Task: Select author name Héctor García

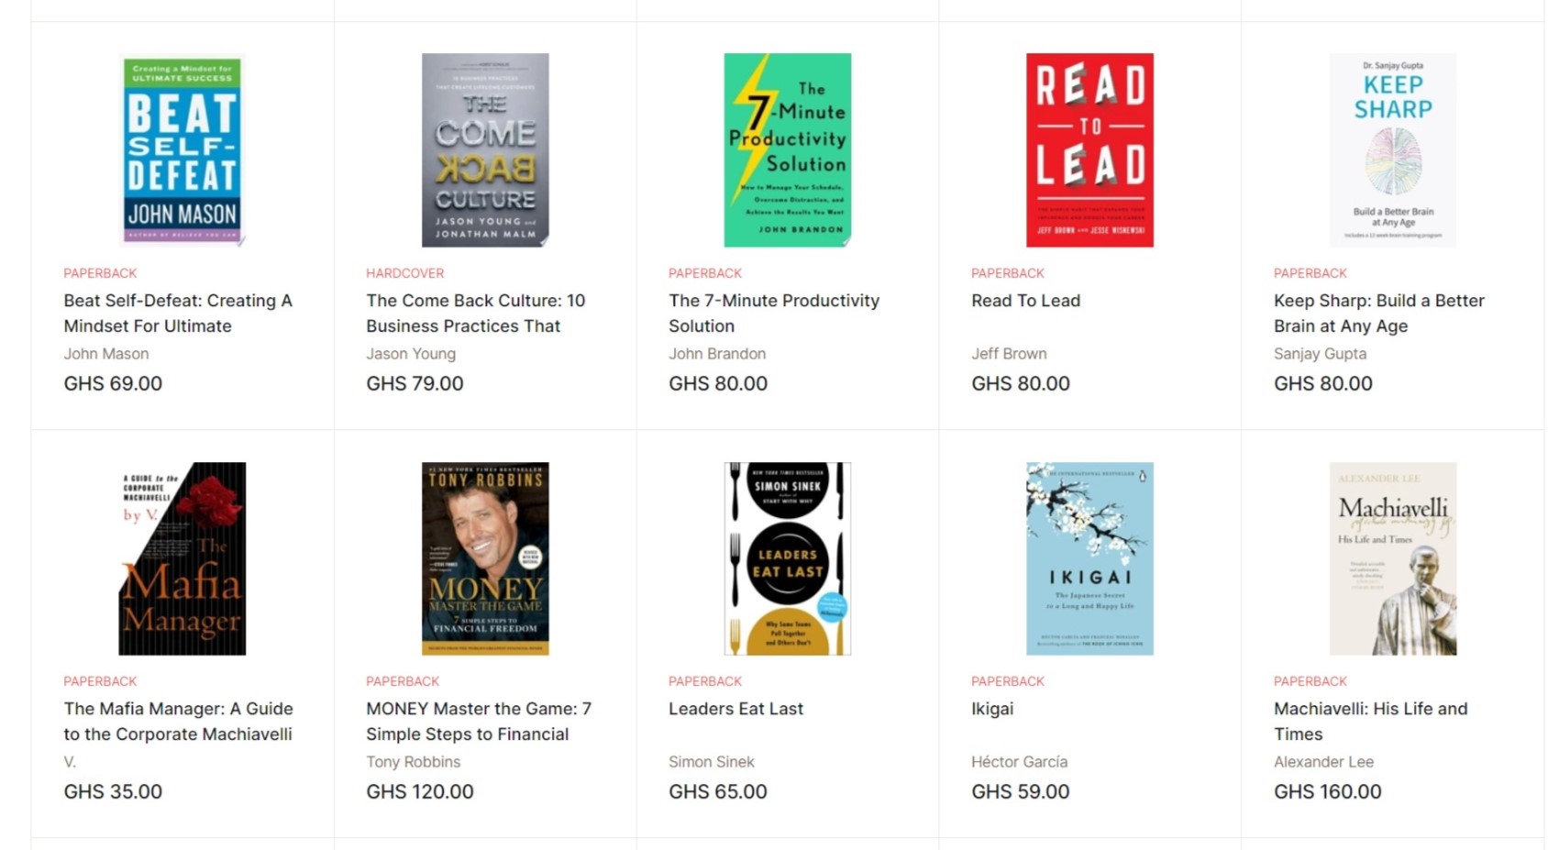Action: point(1019,762)
